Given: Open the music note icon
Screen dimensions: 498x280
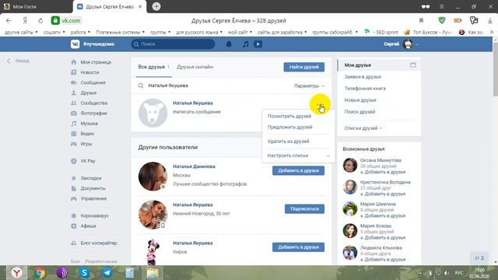Looking at the screenshot, I should pos(246,44).
